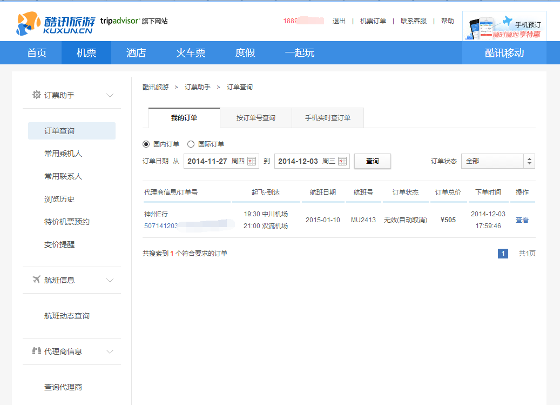The width and height of the screenshot is (560, 405).
Task: Open 变价提醒 in the sidebar
Action: pos(59,244)
